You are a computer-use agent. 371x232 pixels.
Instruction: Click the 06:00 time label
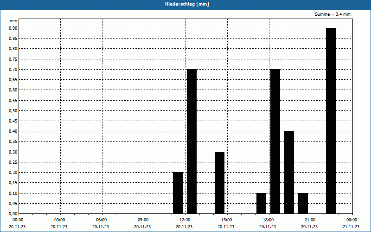(102, 220)
